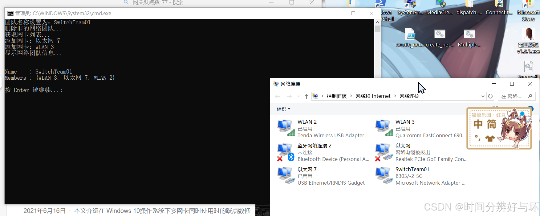Click the Tenda Wireless USB Adapter text

click(x=331, y=135)
